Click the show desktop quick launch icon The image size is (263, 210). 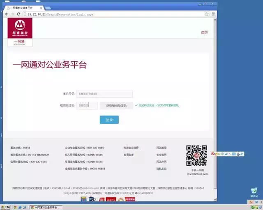coord(25,207)
